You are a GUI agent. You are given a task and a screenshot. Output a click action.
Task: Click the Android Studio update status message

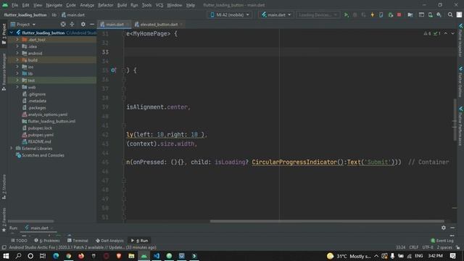point(83,247)
